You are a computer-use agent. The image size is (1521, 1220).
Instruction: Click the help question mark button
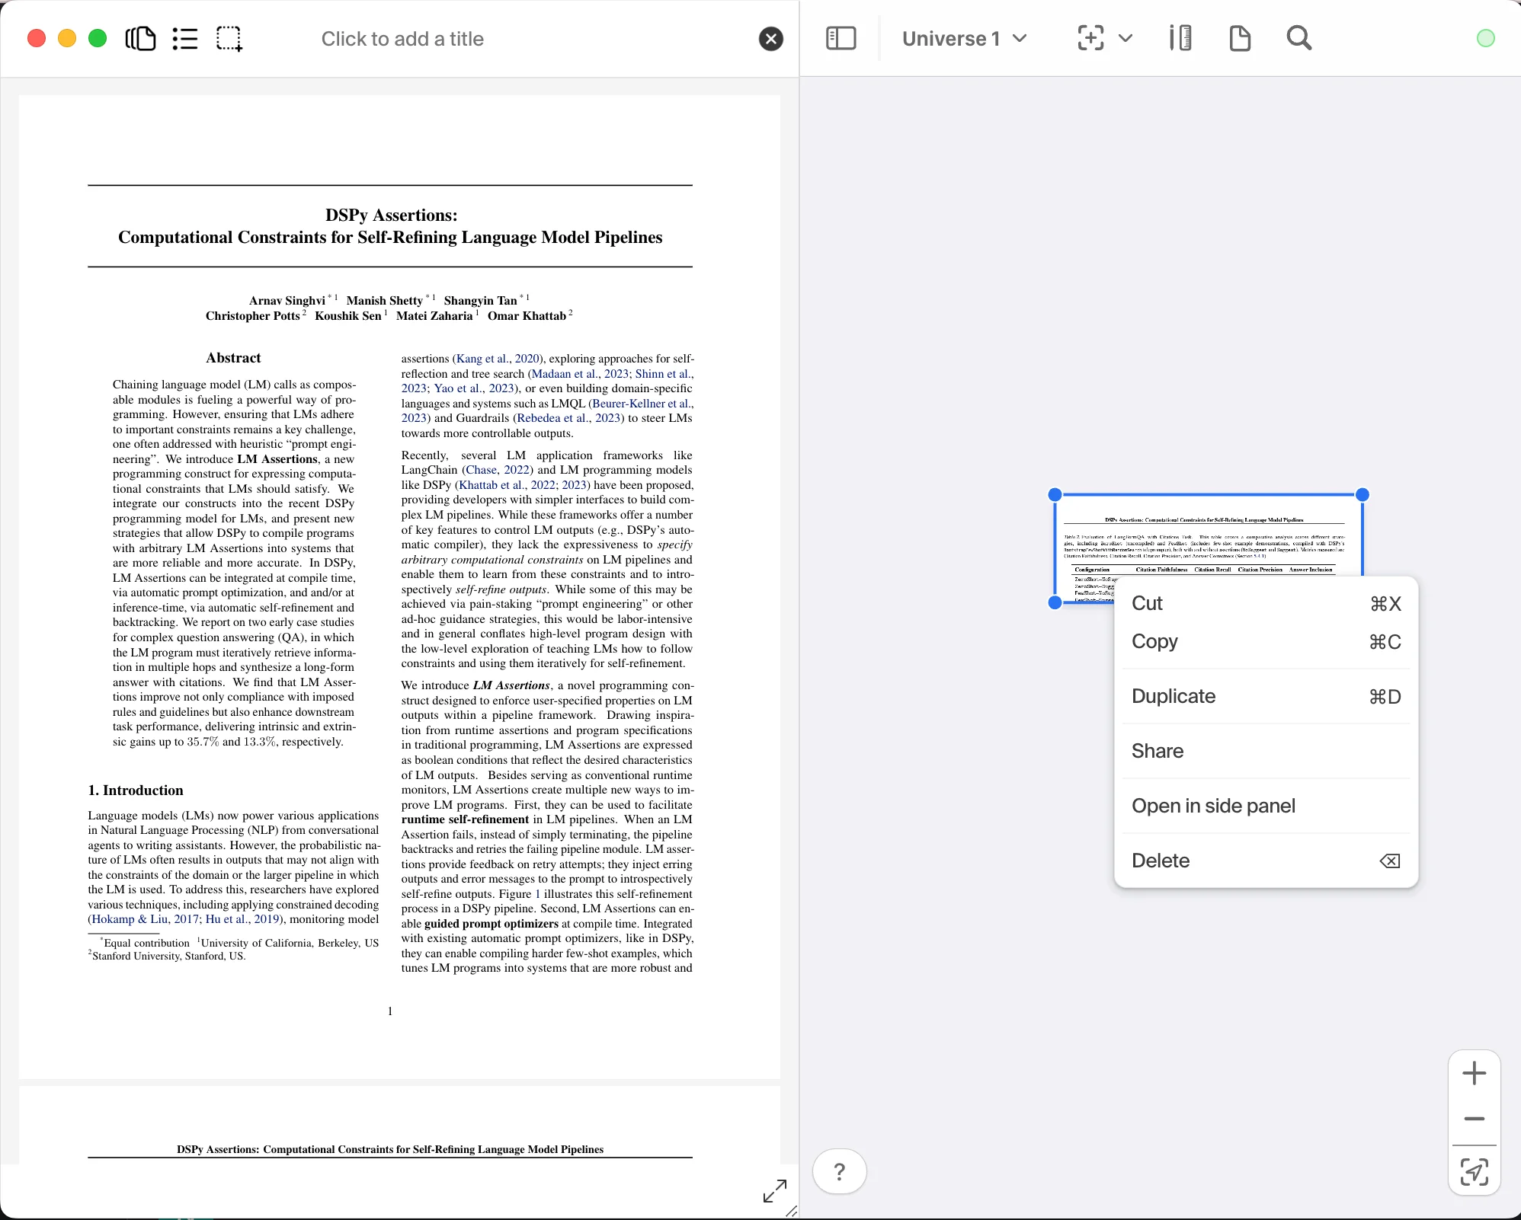coord(840,1170)
